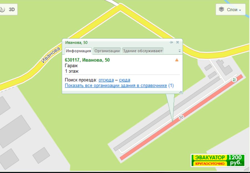Click the Иванова, 50 card title
The image size is (250, 173).
click(76, 43)
